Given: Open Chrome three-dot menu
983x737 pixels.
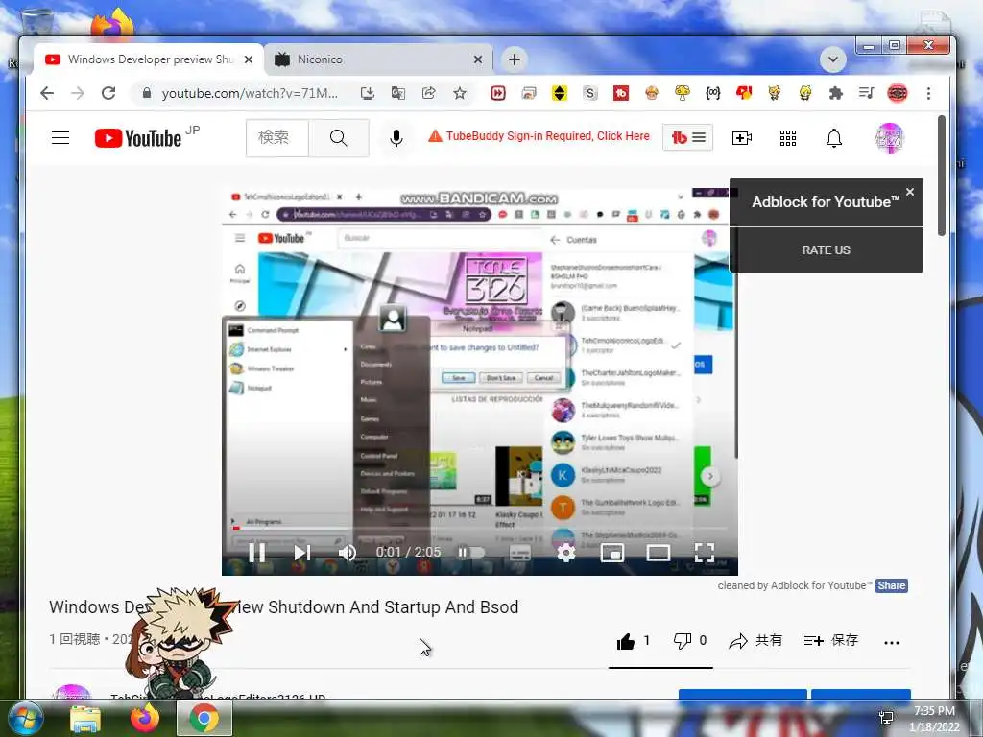Looking at the screenshot, I should (928, 93).
